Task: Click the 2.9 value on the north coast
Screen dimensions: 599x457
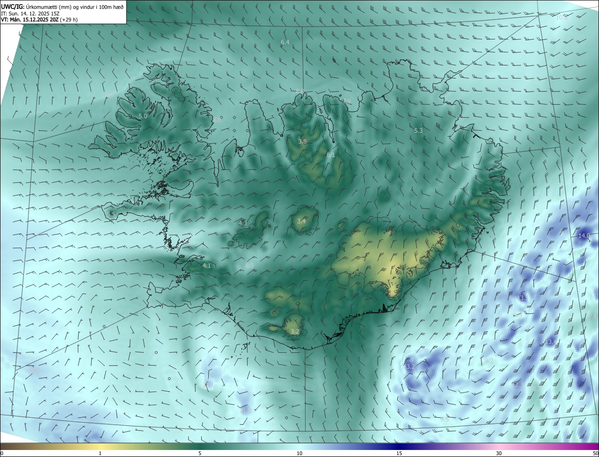Action: pyautogui.click(x=346, y=101)
